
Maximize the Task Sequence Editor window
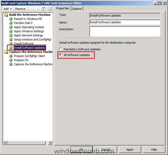(x=159, y=3)
